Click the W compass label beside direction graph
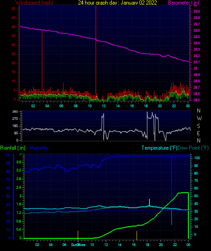 (x=199, y=118)
